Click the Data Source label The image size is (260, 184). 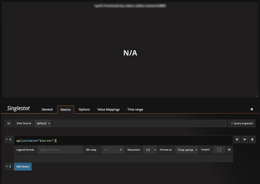[24, 123]
